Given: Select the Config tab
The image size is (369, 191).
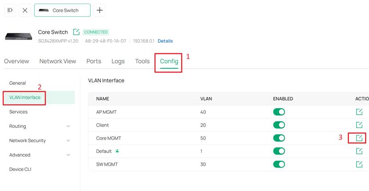Looking at the screenshot, I should 169,61.
